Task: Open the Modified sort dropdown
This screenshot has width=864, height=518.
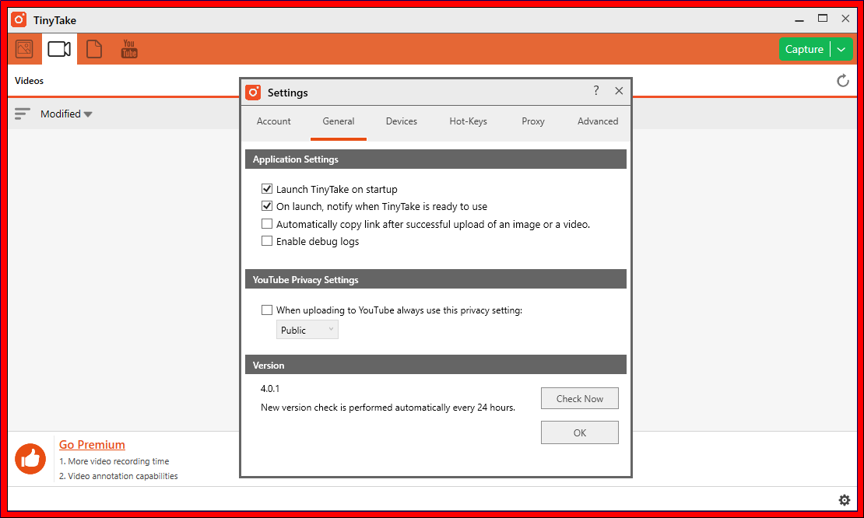Action: [66, 114]
